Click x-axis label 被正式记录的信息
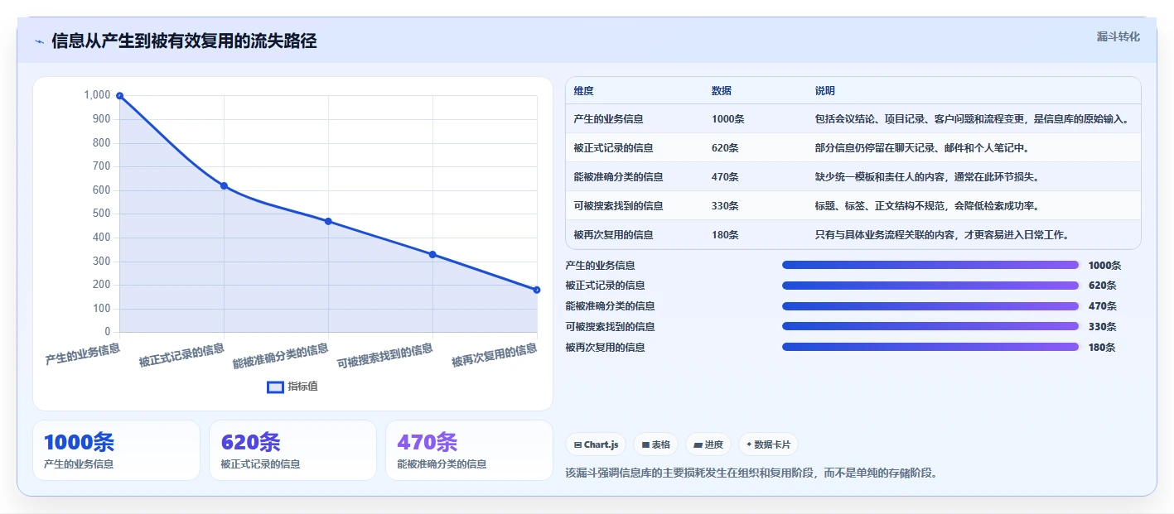This screenshot has width=1174, height=514. coord(181,355)
